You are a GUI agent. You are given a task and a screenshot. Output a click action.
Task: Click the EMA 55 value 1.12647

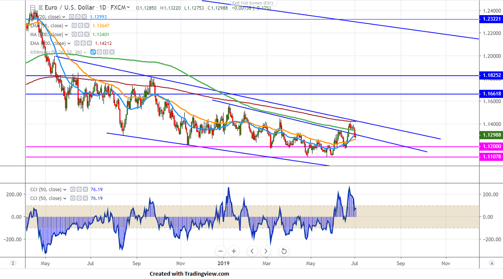(x=101, y=26)
